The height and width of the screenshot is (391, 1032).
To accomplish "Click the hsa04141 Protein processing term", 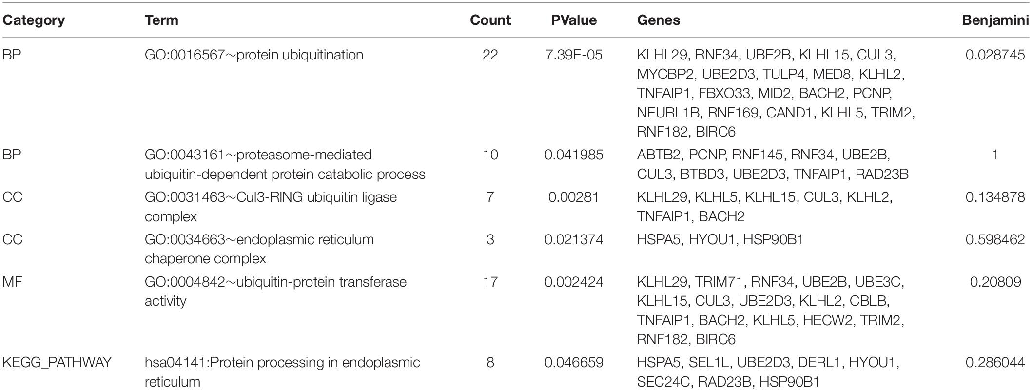I will (282, 372).
